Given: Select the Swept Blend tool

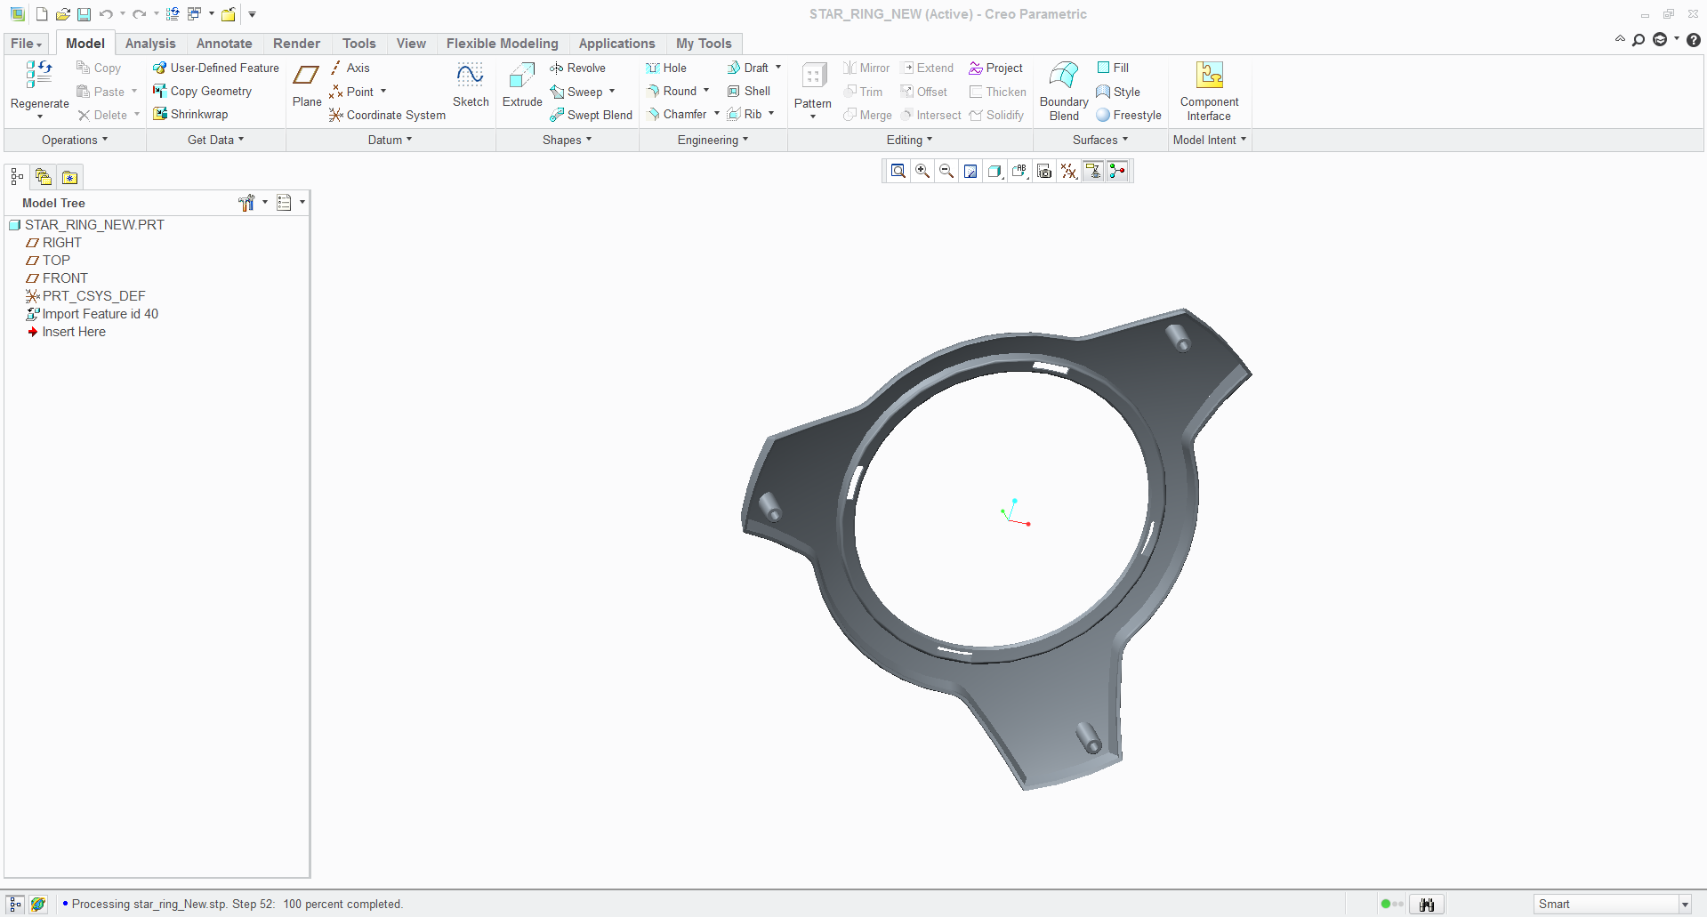Looking at the screenshot, I should point(591,115).
